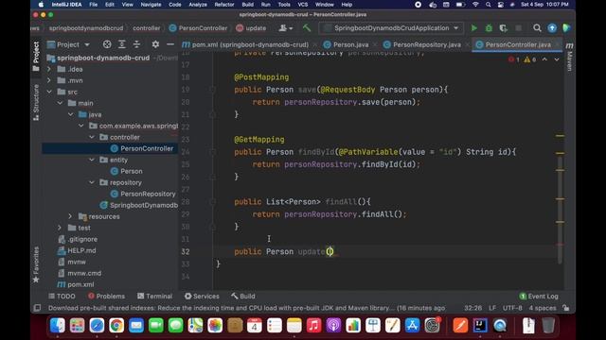Image resolution: width=606 pixels, height=340 pixels.
Task: Expand all in Project panel
Action: tap(122, 44)
